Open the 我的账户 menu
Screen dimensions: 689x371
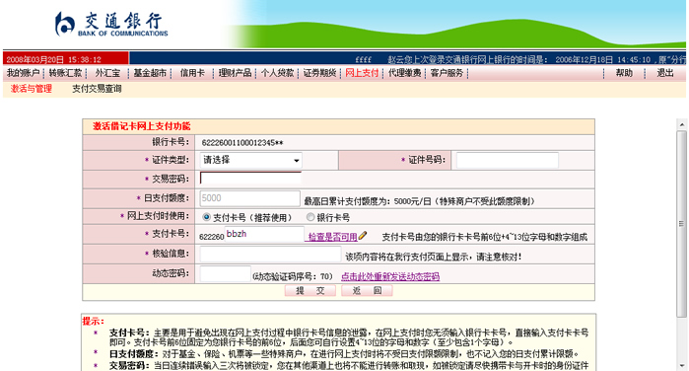23,73
